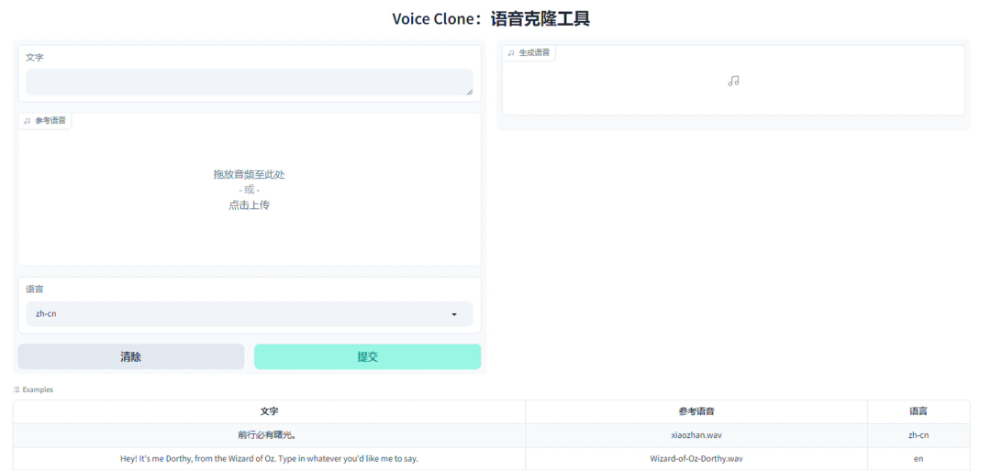Click 点击上传 to upload reference audio
The width and height of the screenshot is (991, 470).
tap(249, 205)
